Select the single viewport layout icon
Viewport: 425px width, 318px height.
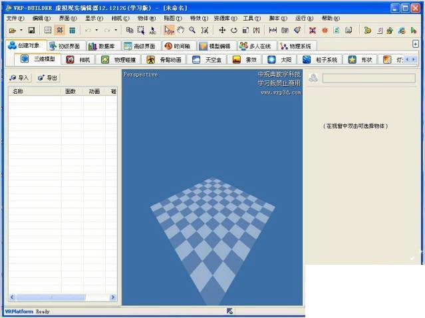click(x=48, y=30)
